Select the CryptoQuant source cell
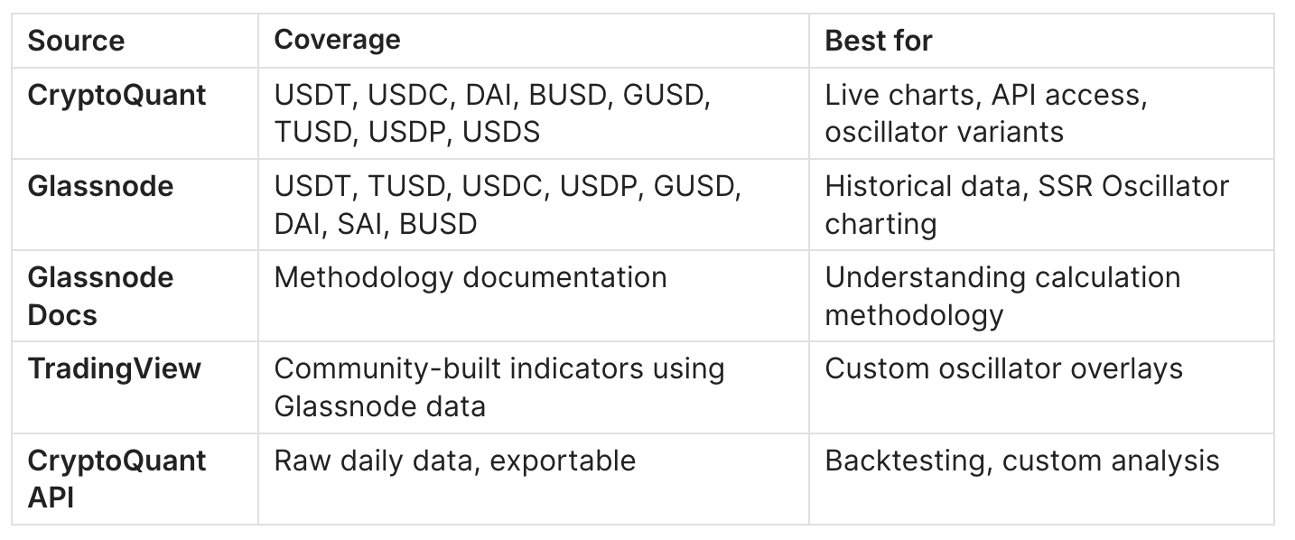The image size is (1295, 540). point(116,95)
